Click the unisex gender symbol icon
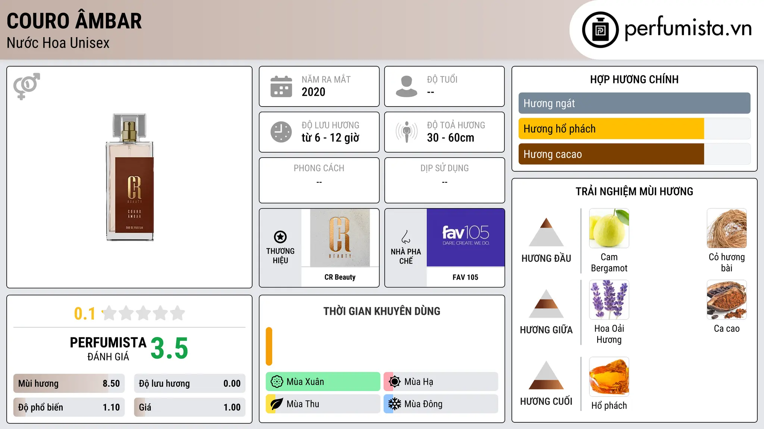Screen dimensions: 764x429 pos(26,86)
